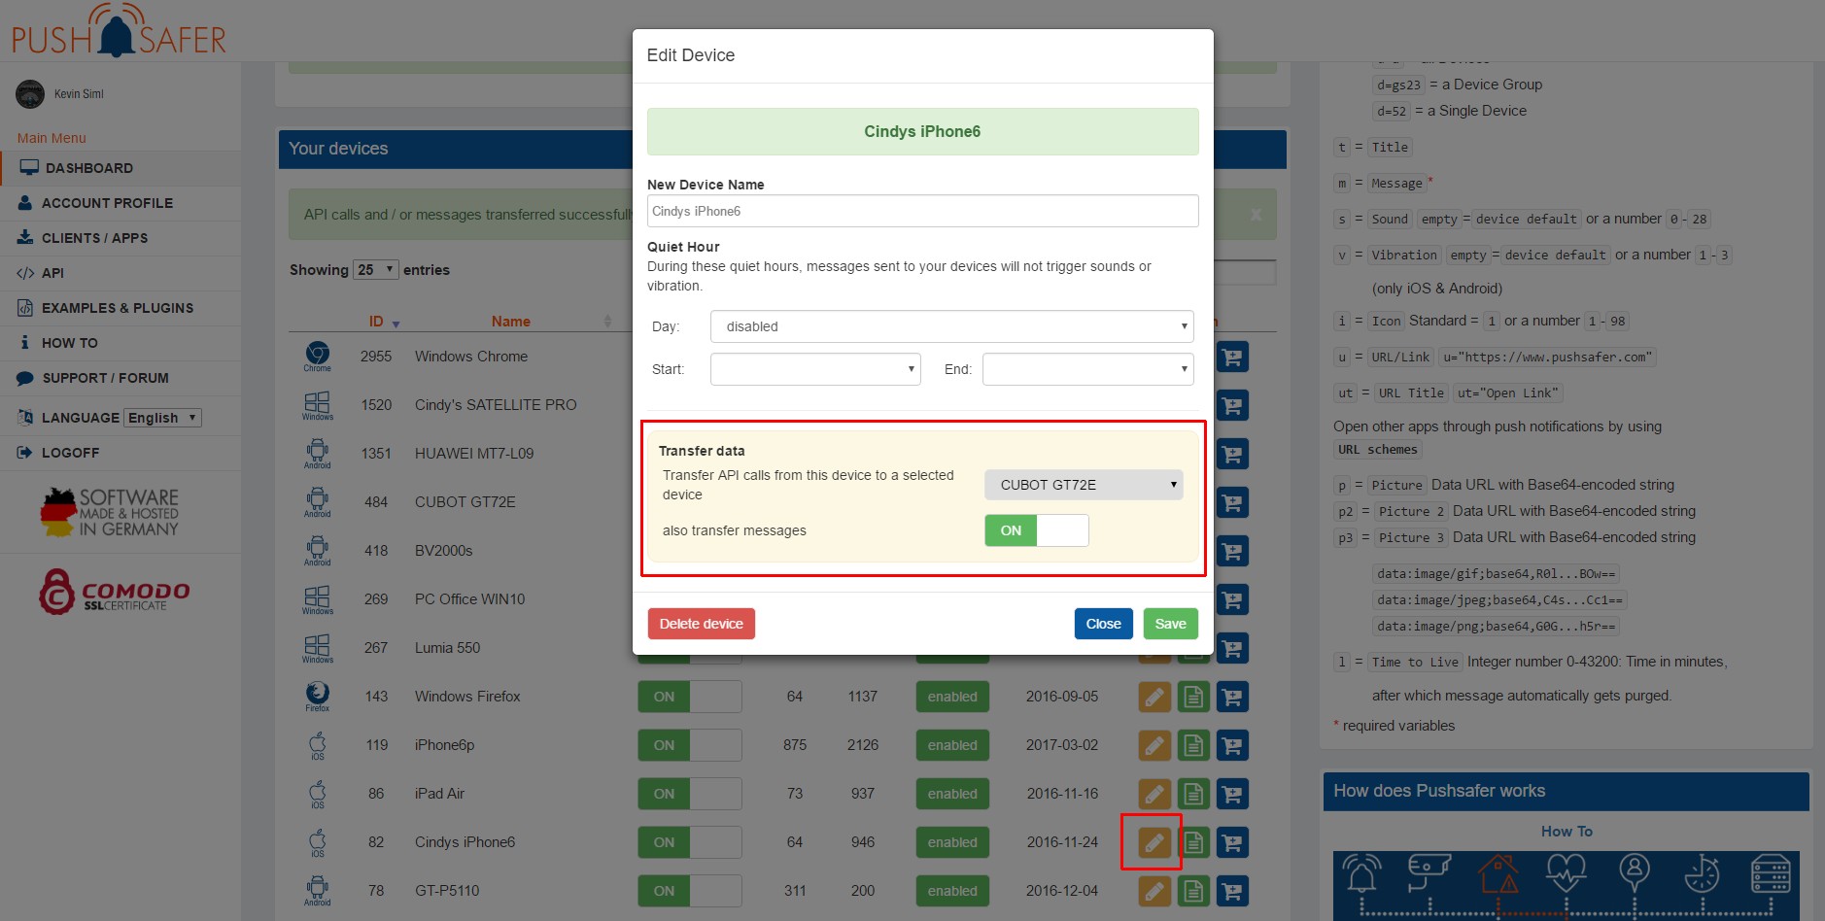Toggle the ON switch for iPhone6p
The height and width of the screenshot is (921, 1825).
click(x=689, y=745)
